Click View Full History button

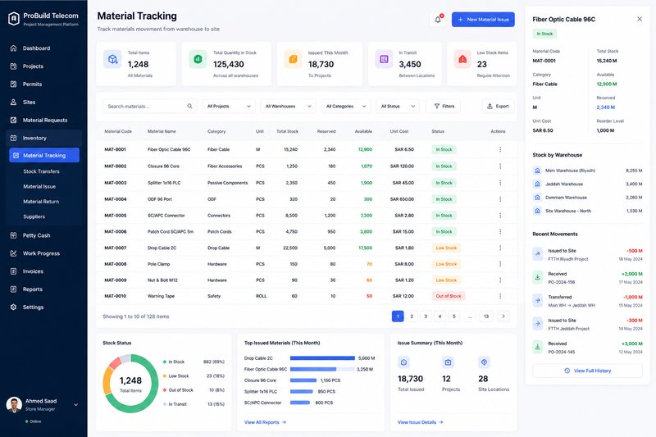[587, 371]
